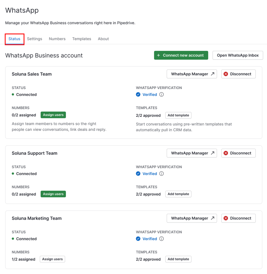Click '2/2 approved' text in Support Team
The height and width of the screenshot is (274, 267).
click(x=148, y=194)
